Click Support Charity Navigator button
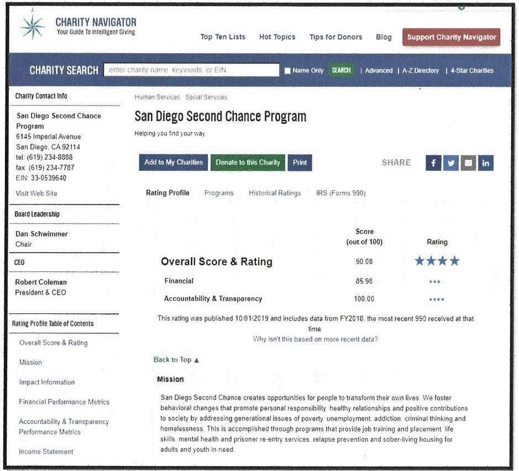The image size is (519, 471). pyautogui.click(x=451, y=37)
